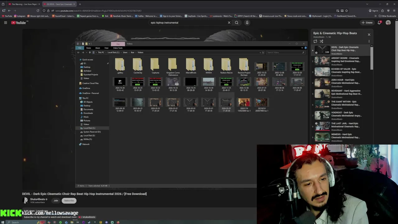Go up one folder level in Explorer
Image resolution: width=398 pixels, height=224 pixels.
pos(90,52)
